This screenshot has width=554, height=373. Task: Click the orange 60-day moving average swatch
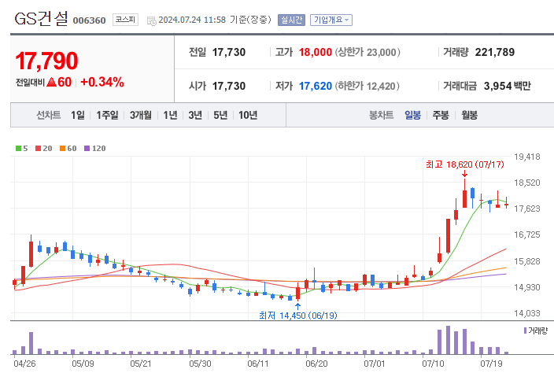pyautogui.click(x=62, y=149)
